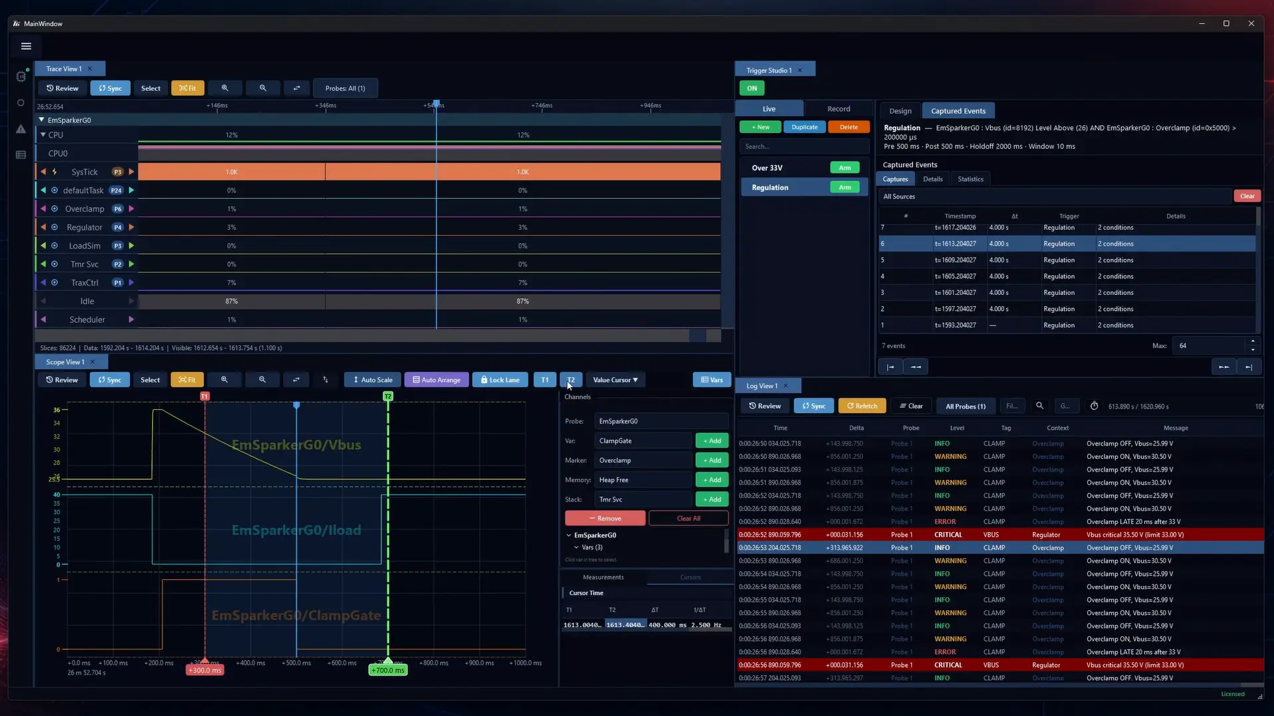Go to next TraxCtrl event
Image resolution: width=1274 pixels, height=716 pixels.
(x=132, y=282)
